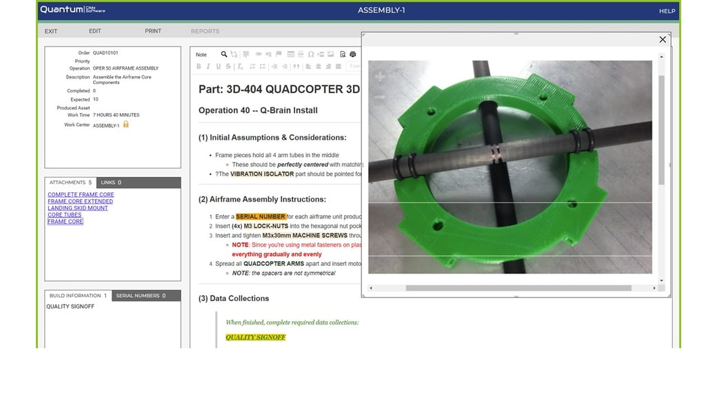Click HELP in the top header

click(x=667, y=11)
